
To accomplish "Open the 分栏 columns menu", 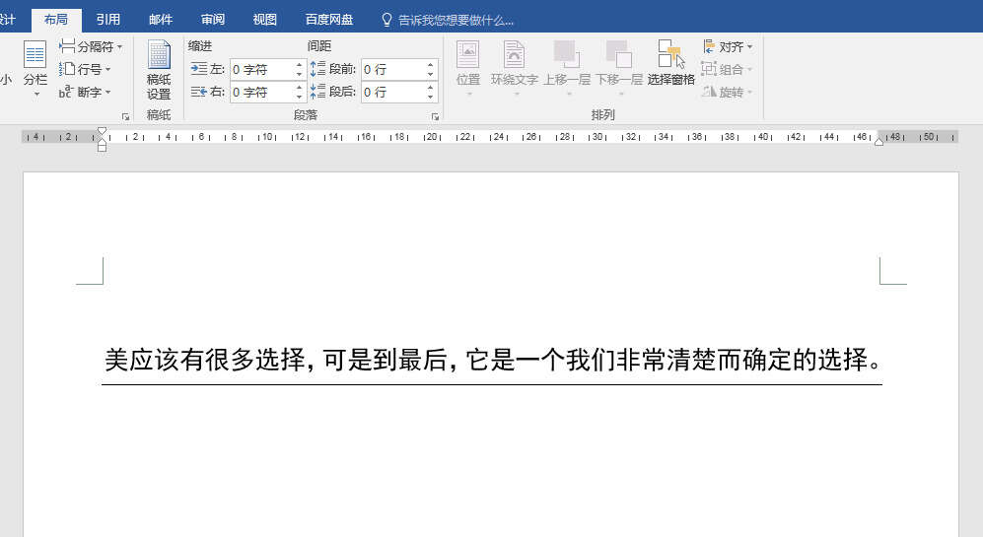I will pyautogui.click(x=35, y=69).
